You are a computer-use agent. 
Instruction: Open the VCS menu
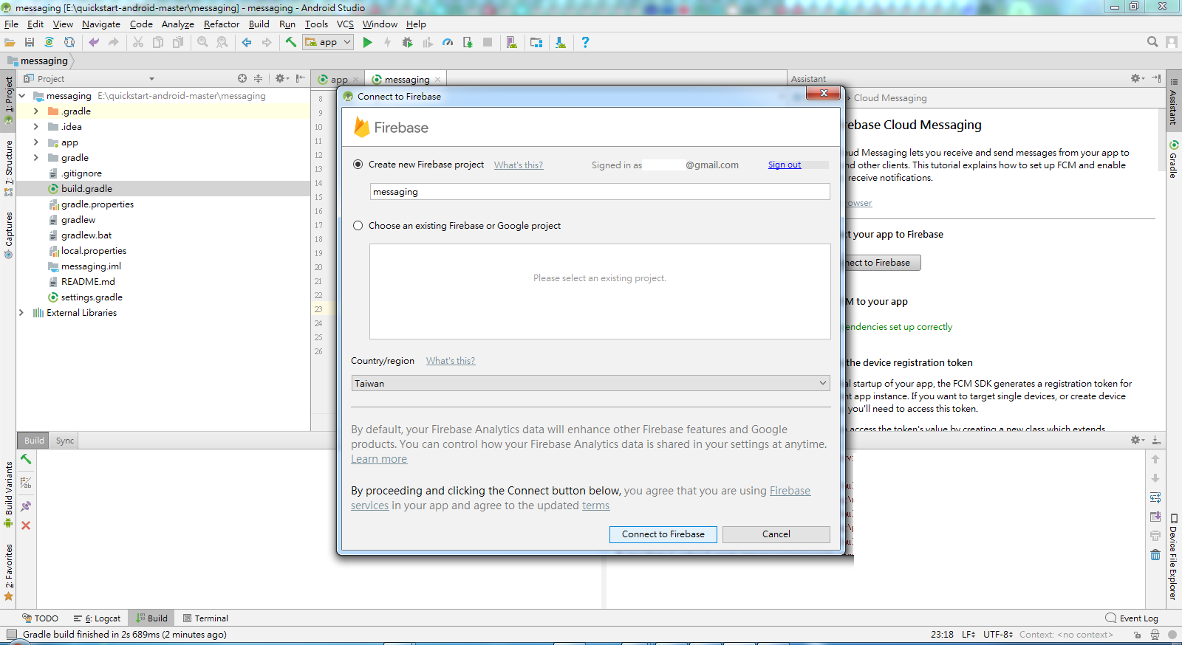345,24
